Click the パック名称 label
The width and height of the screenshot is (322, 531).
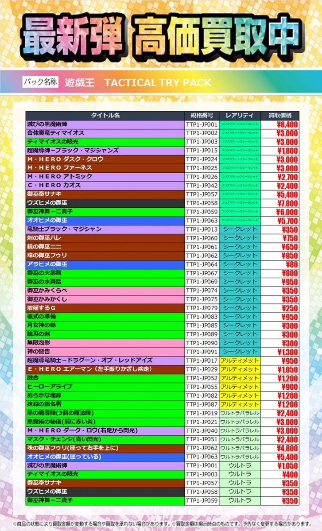coord(40,81)
